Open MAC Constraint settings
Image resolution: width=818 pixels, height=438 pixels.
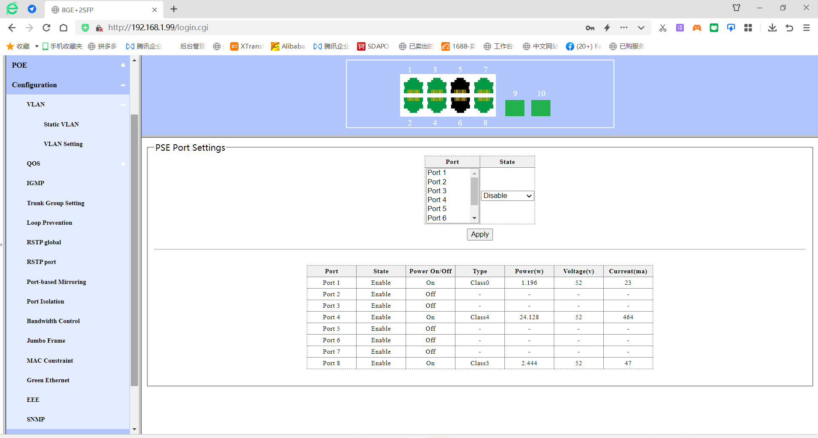coord(50,361)
